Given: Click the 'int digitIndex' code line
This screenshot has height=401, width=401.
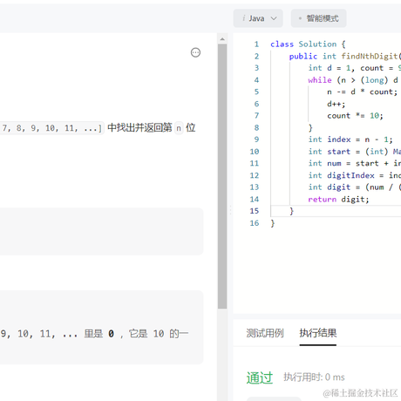Looking at the screenshot, I should 355,175.
